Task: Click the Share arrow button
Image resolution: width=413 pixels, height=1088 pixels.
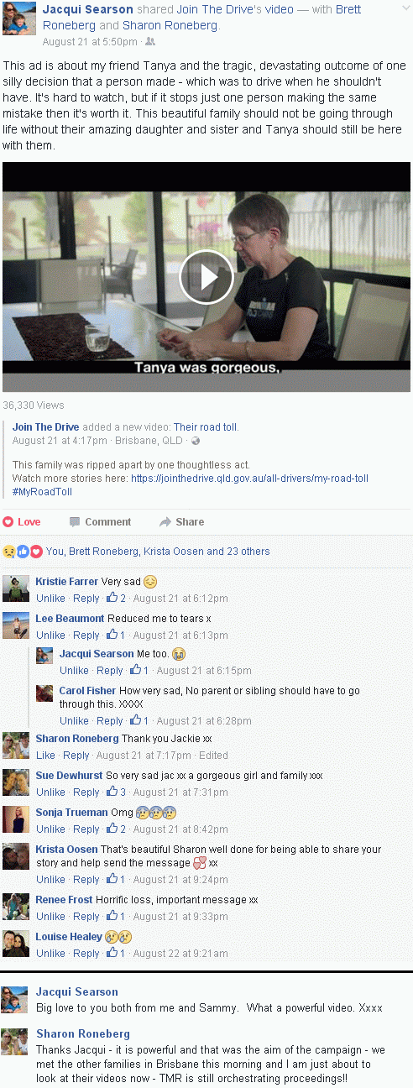Action: coord(181,521)
